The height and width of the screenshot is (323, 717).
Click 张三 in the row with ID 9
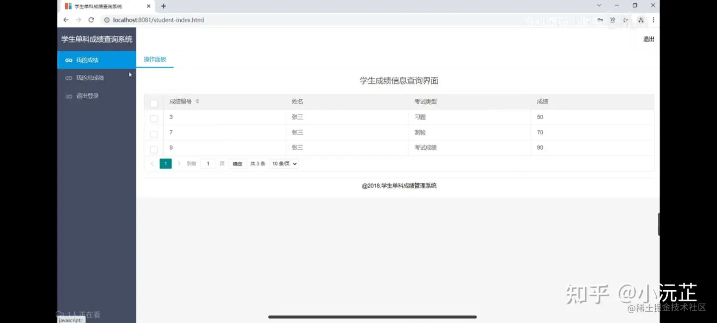pos(297,148)
